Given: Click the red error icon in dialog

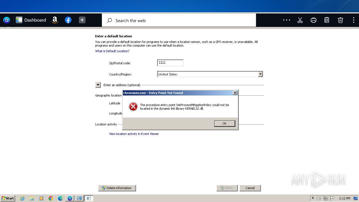Looking at the screenshot, I should tap(133, 107).
